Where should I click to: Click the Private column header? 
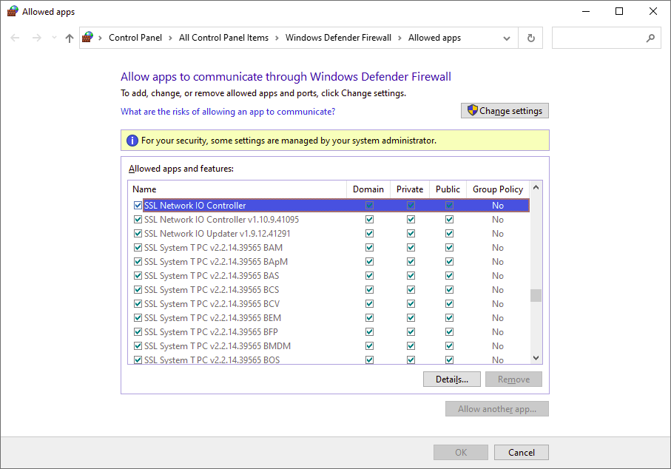[x=410, y=189]
